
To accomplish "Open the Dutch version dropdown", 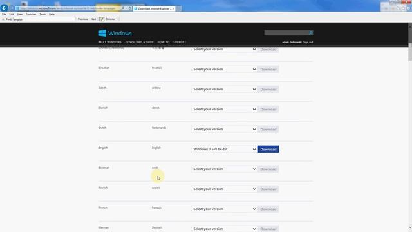I will point(224,129).
